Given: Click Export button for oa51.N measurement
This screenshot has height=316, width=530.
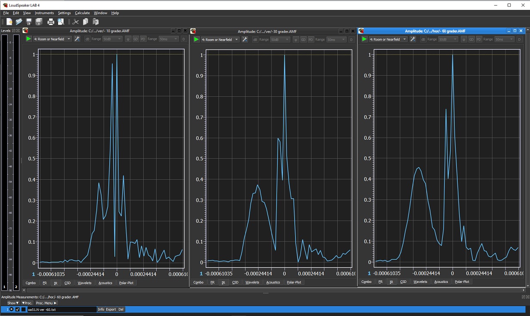Looking at the screenshot, I should coord(111,310).
